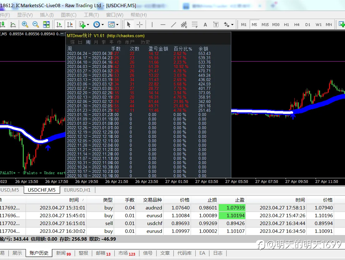The width and height of the screenshot is (345, 260).
Task: Switch to W1 timeframe
Action: pos(318,25)
